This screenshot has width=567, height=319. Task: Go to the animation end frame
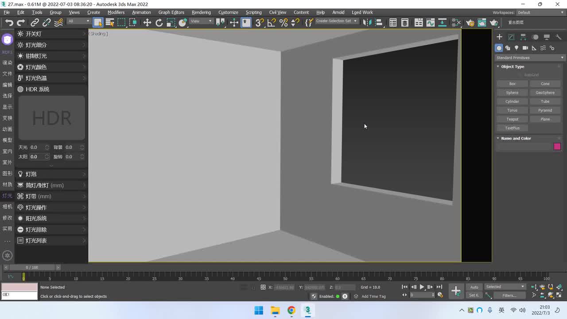tap(439, 287)
